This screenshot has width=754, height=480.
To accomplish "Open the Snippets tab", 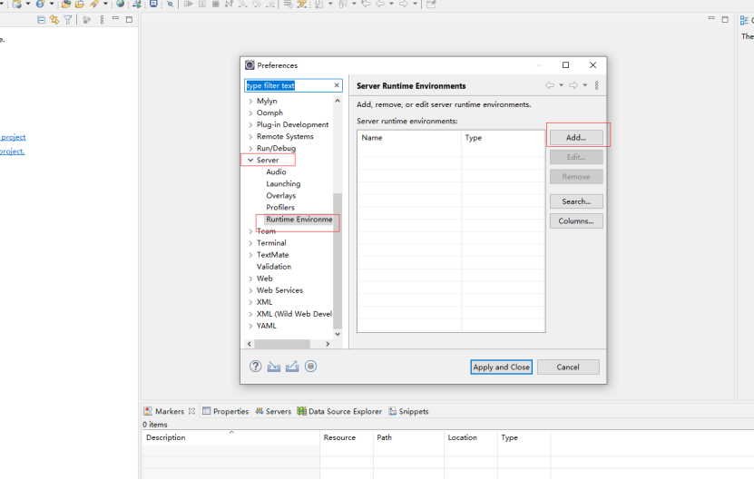I will (x=408, y=411).
